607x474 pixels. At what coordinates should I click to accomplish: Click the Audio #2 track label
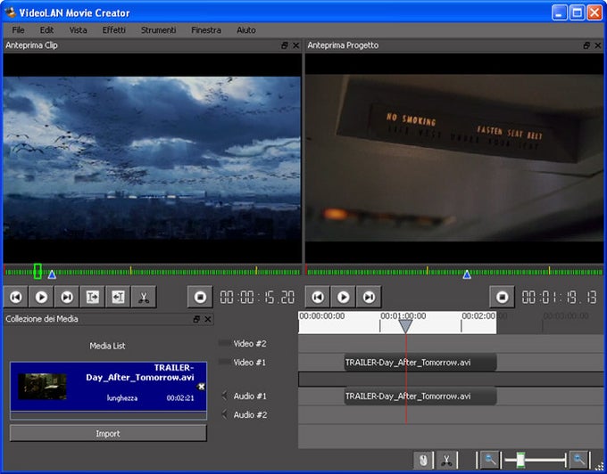(250, 415)
